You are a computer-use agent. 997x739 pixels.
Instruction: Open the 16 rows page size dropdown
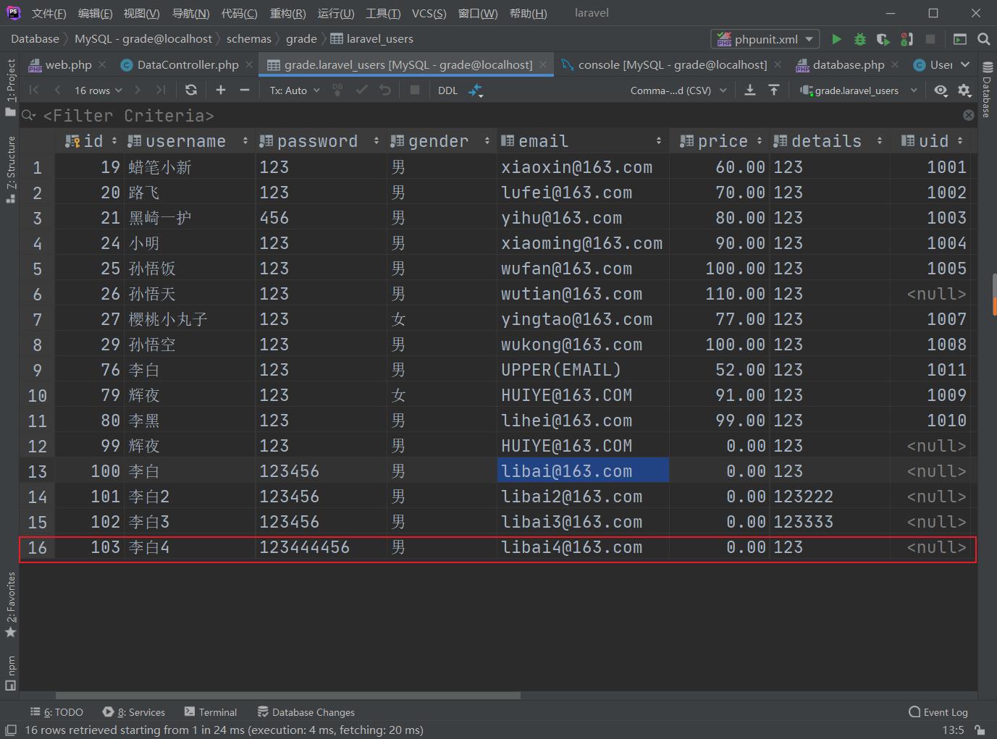pyautogui.click(x=98, y=90)
